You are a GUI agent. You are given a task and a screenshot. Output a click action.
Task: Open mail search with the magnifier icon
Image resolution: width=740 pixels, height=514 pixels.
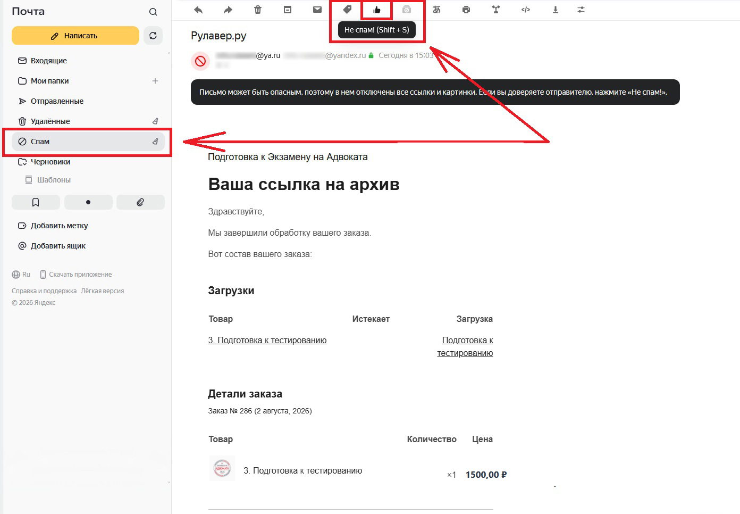point(153,12)
